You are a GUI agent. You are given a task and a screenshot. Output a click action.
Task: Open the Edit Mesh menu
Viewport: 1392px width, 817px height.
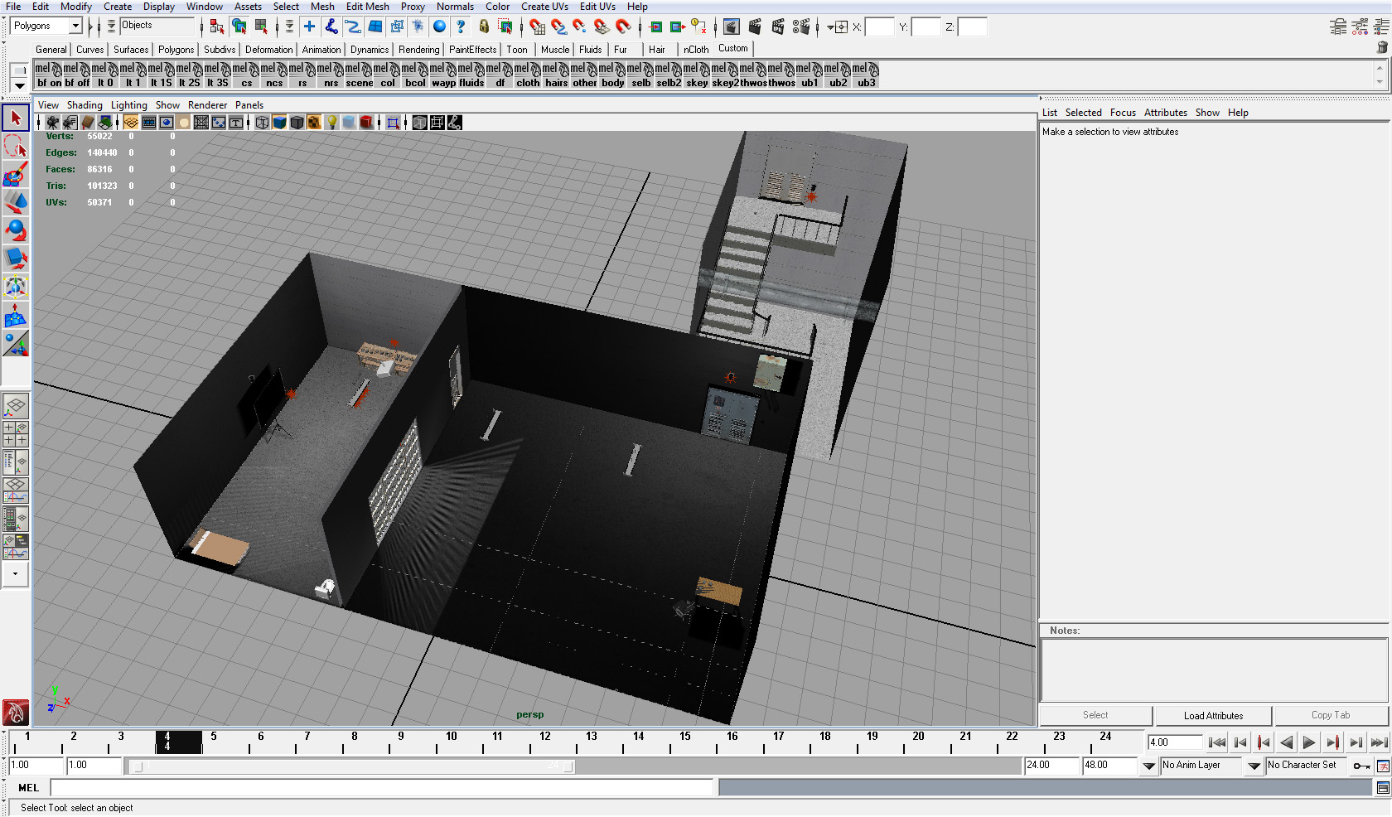pyautogui.click(x=367, y=7)
